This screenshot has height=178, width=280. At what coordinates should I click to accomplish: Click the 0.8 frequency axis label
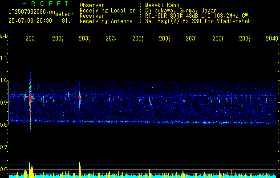point(4,125)
